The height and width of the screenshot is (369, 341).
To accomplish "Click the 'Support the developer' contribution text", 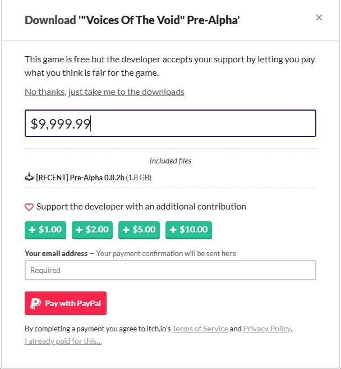I will tap(141, 207).
